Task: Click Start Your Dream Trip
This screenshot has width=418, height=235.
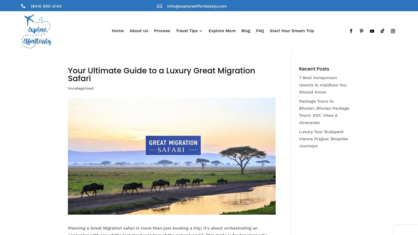Action: pyautogui.click(x=292, y=31)
